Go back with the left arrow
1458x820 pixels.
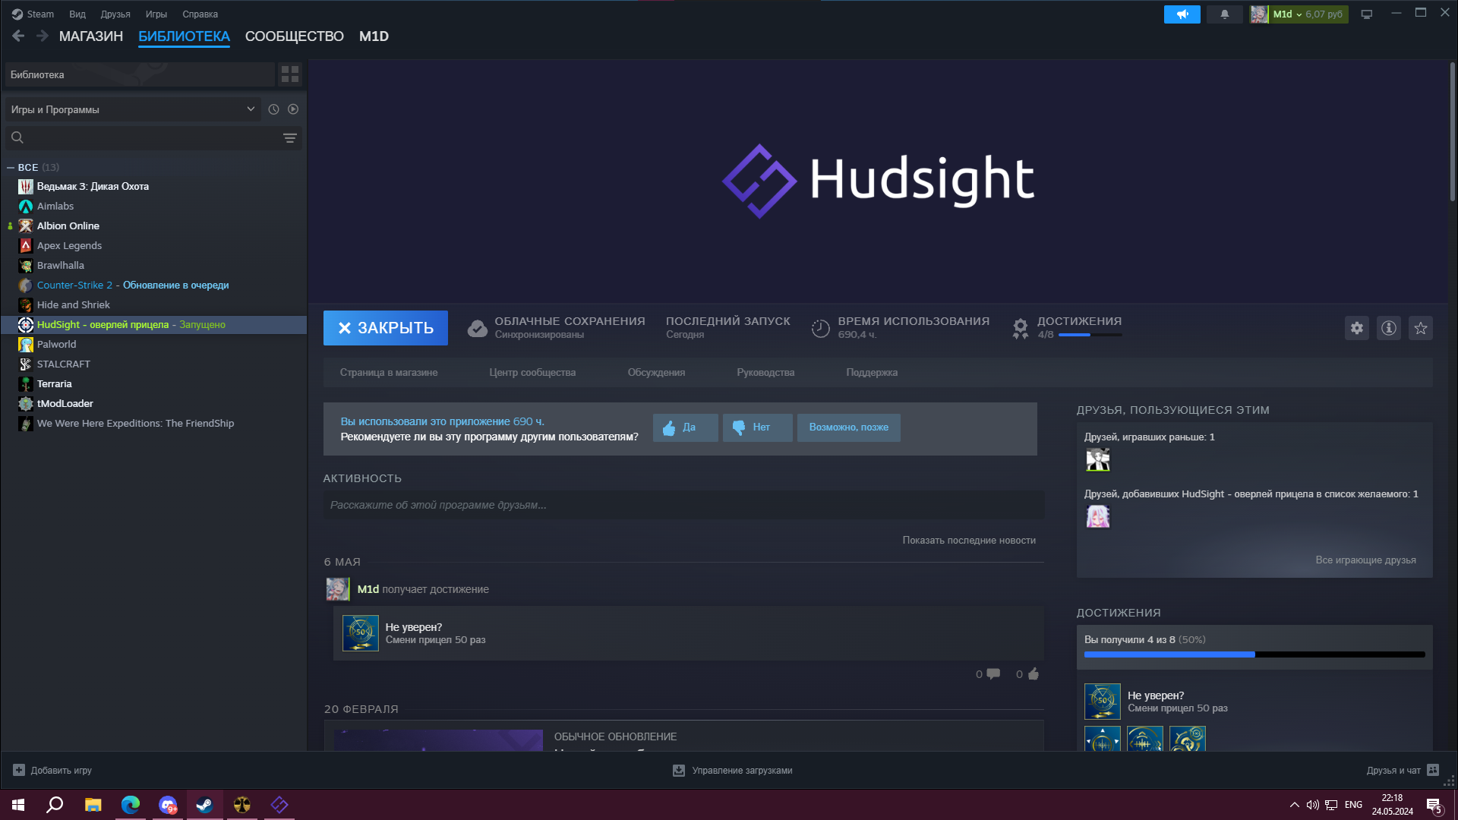[18, 36]
